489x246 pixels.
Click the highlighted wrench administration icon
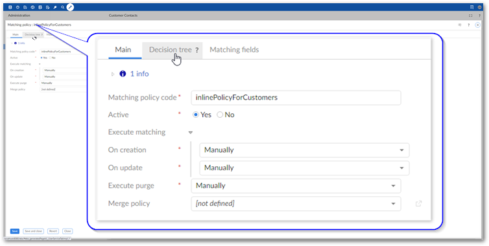tap(70, 7)
